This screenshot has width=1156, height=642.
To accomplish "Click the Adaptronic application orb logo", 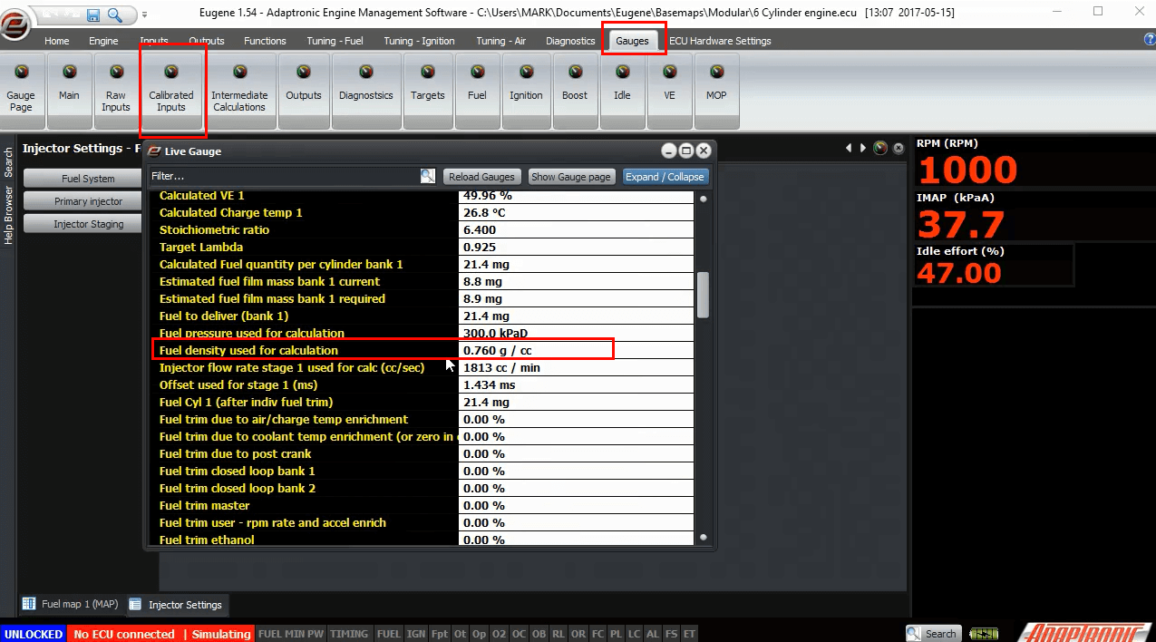I will 15,24.
